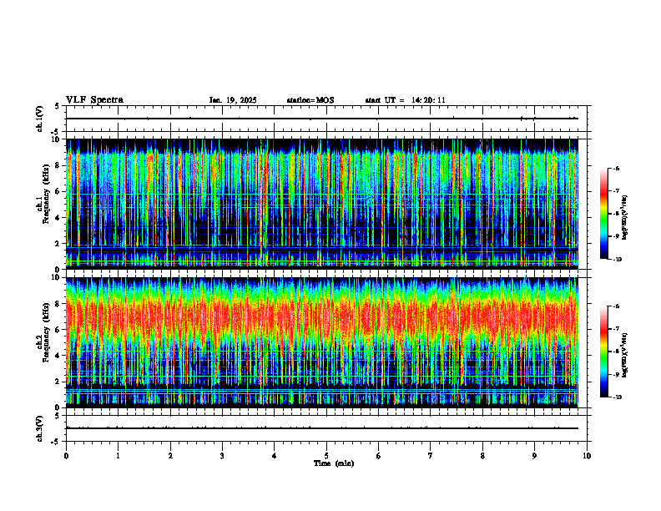Click the time axis tick label "9"
Screen dimensions: 661x511
(x=534, y=456)
